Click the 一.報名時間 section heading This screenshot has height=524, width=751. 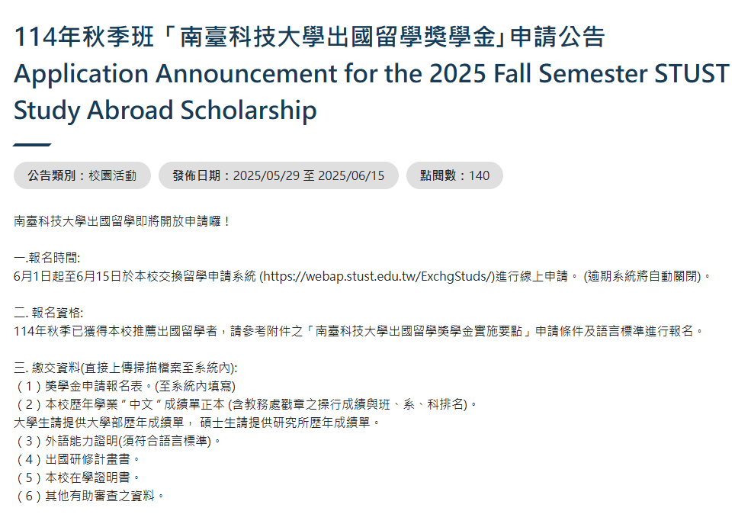point(47,258)
